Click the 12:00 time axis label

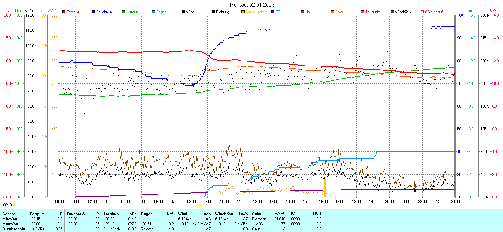point(257,202)
